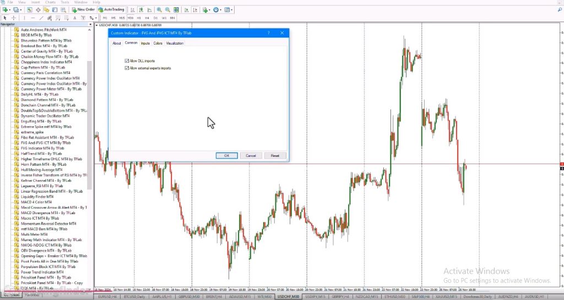Viewport: 564px width, 300px height.
Task: Select the trendline drawing tool
Action: tap(41, 18)
